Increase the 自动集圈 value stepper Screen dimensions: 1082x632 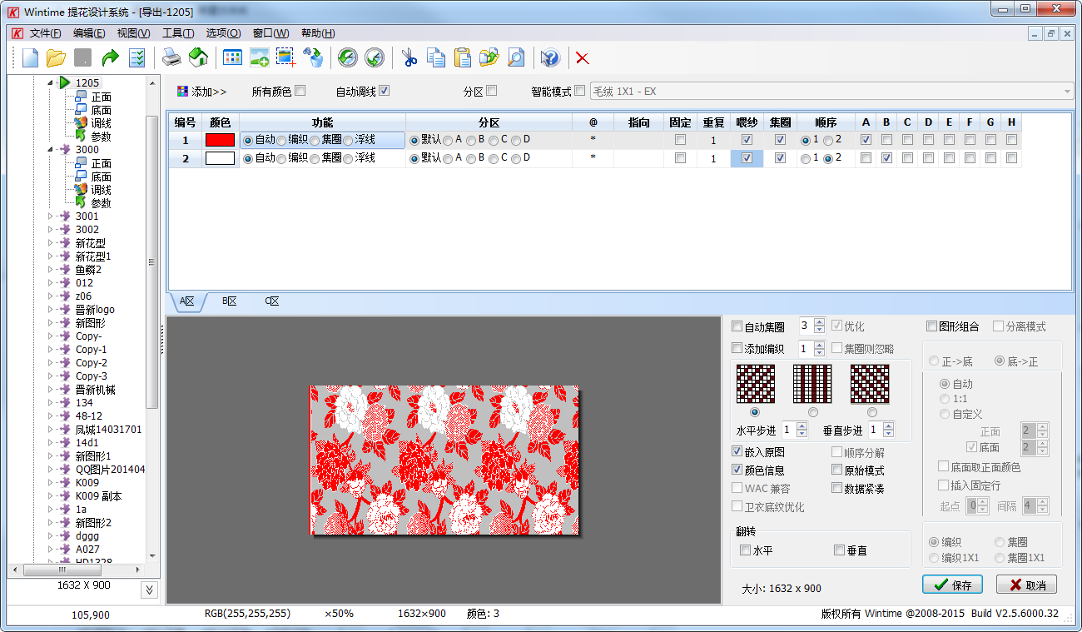819,322
